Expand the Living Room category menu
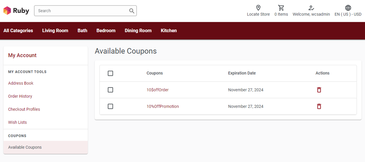The image size is (365, 162). point(55,31)
